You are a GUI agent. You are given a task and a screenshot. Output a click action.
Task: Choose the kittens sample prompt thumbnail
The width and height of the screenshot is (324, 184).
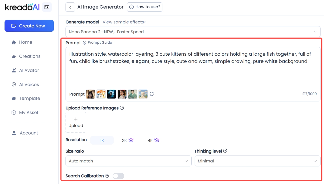(101, 94)
